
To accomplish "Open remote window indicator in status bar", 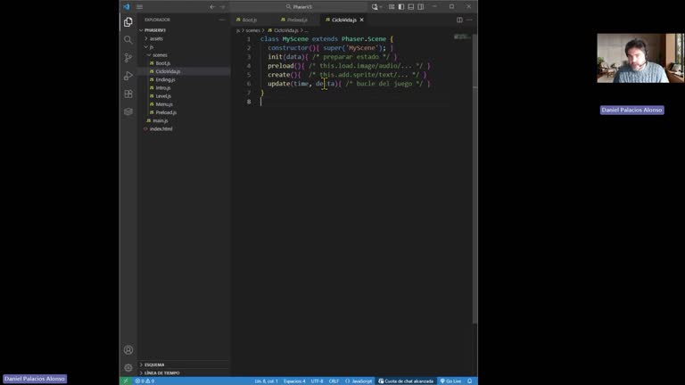I will (x=126, y=381).
